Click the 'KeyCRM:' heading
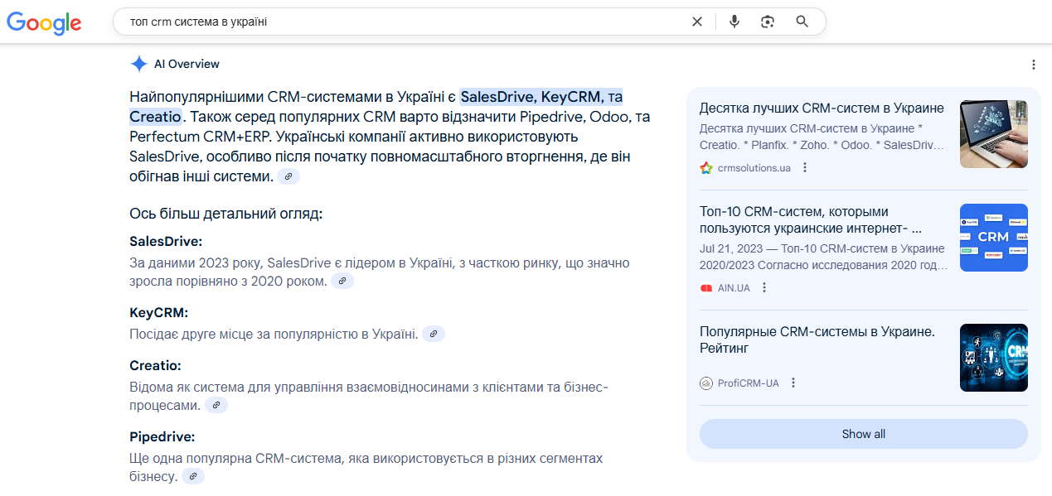Screen dimensions: 1052x496 click(159, 313)
